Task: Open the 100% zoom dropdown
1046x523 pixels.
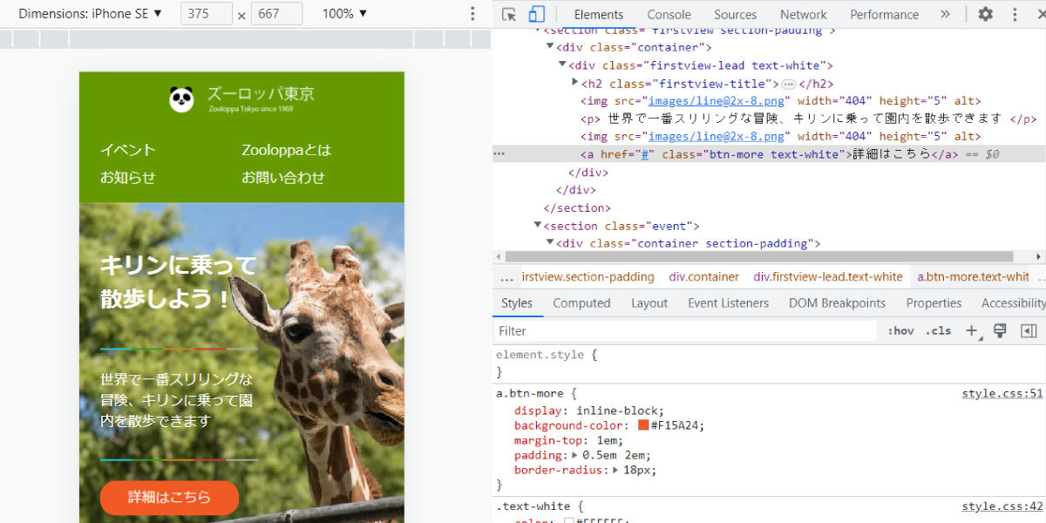Action: (344, 14)
